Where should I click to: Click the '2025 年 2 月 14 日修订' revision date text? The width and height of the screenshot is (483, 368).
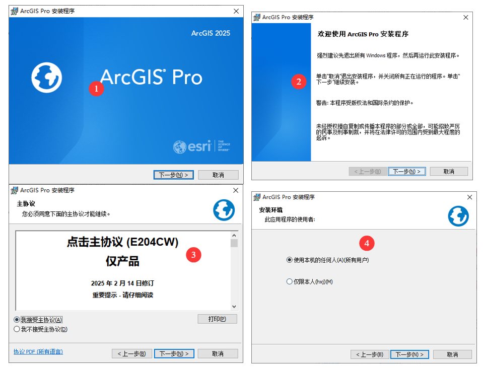tap(122, 283)
